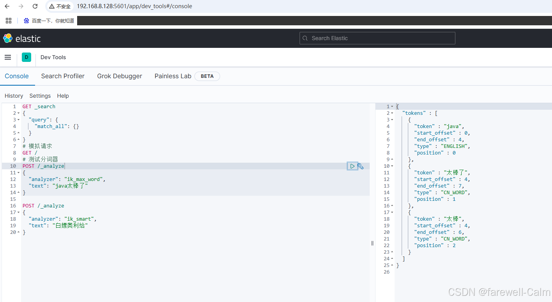Open the wrench request options icon
This screenshot has height=302, width=552.
360,166
